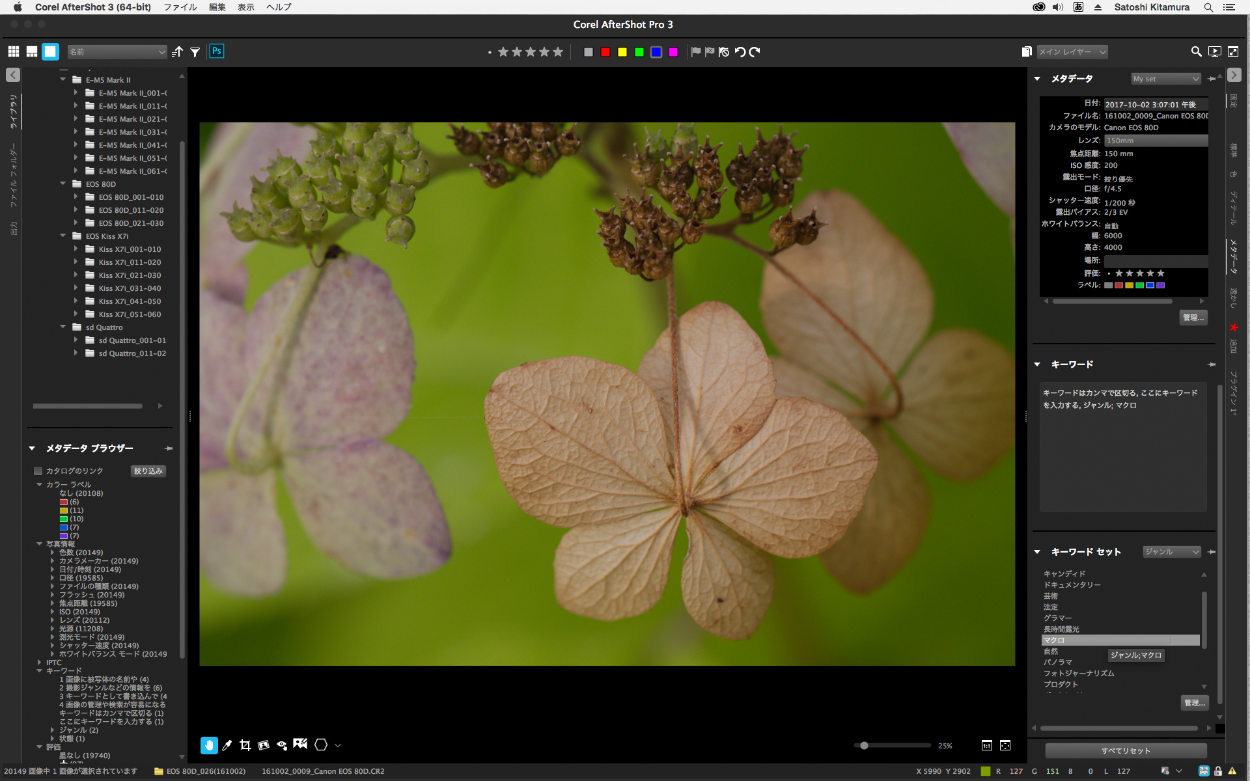Open the 編集 menu
1250x781 pixels.
(217, 7)
